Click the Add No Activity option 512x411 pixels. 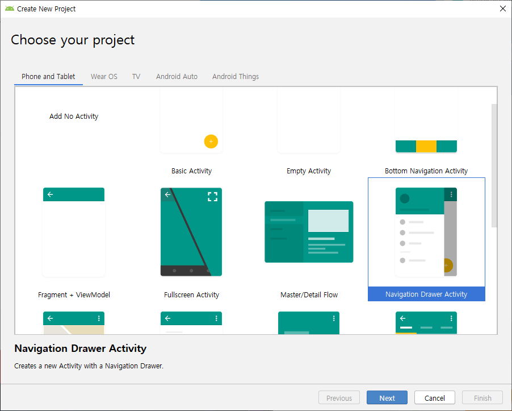point(74,117)
